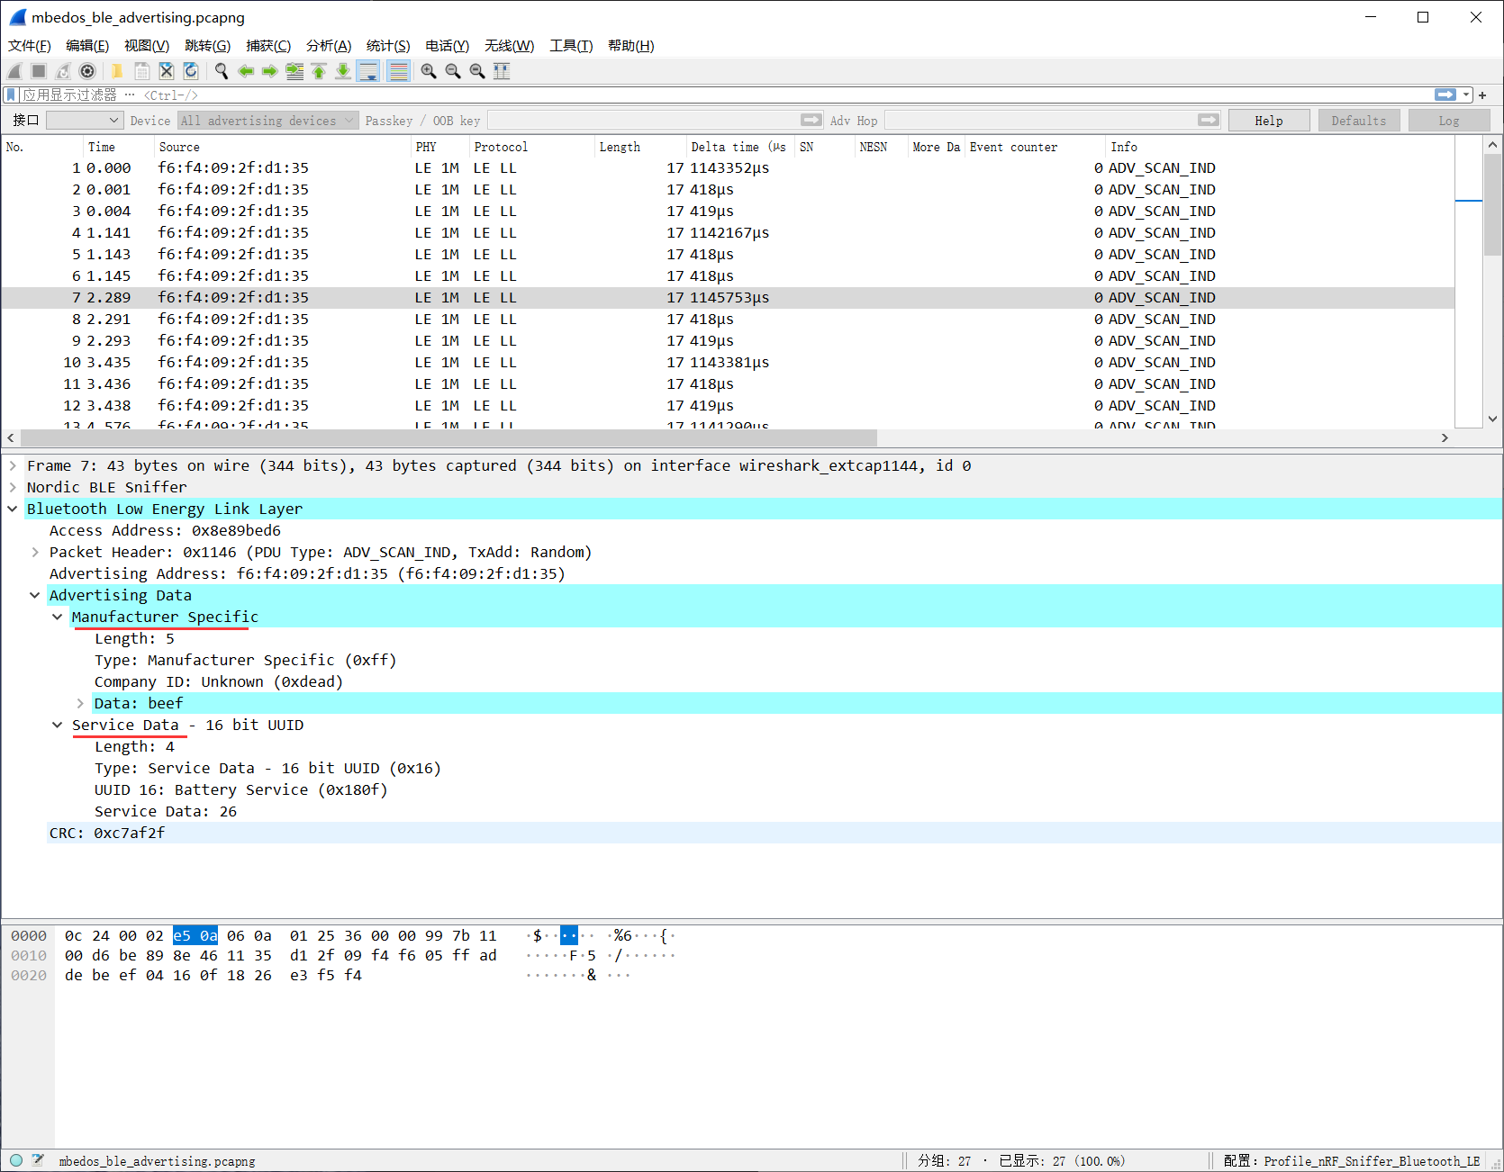Image resolution: width=1504 pixels, height=1172 pixels.
Task: Open the 文件(F) menu
Action: pyautogui.click(x=30, y=46)
